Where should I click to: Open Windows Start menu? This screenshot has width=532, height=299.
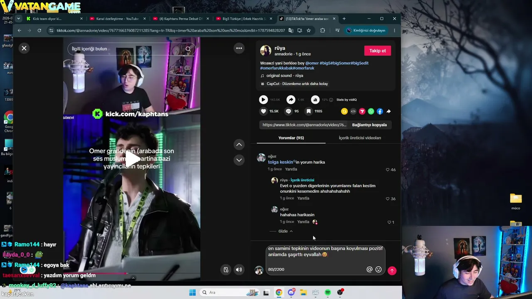(x=192, y=292)
